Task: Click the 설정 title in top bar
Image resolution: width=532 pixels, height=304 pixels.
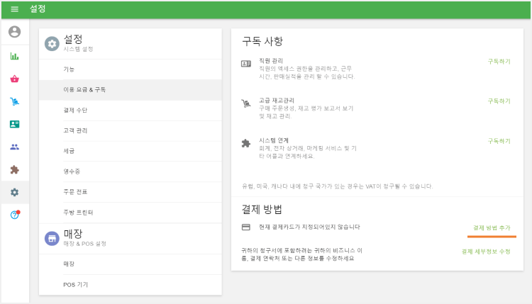Action: (x=38, y=9)
